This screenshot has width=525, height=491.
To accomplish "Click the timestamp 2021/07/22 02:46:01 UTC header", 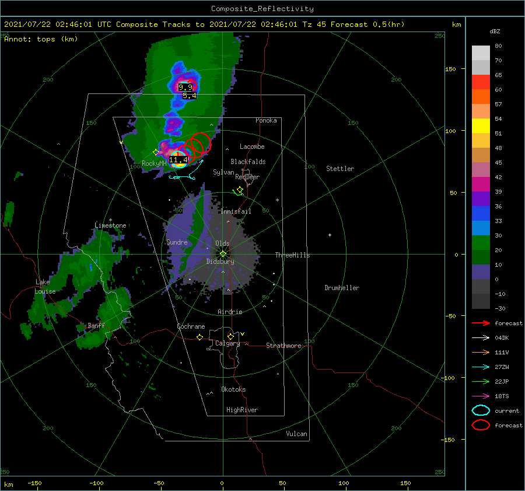I will click(57, 25).
